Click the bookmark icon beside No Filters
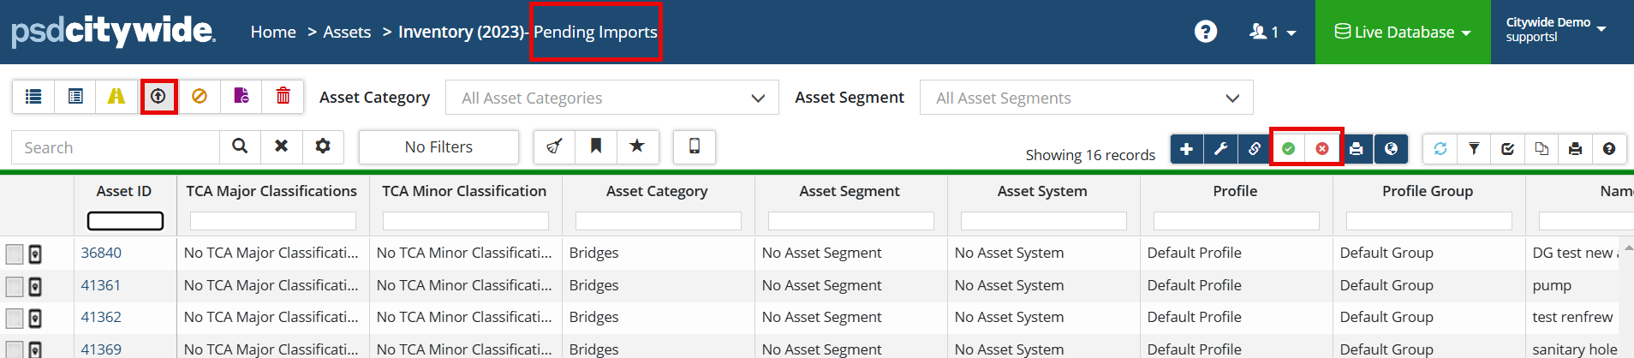This screenshot has height=358, width=1634. pyautogui.click(x=596, y=146)
